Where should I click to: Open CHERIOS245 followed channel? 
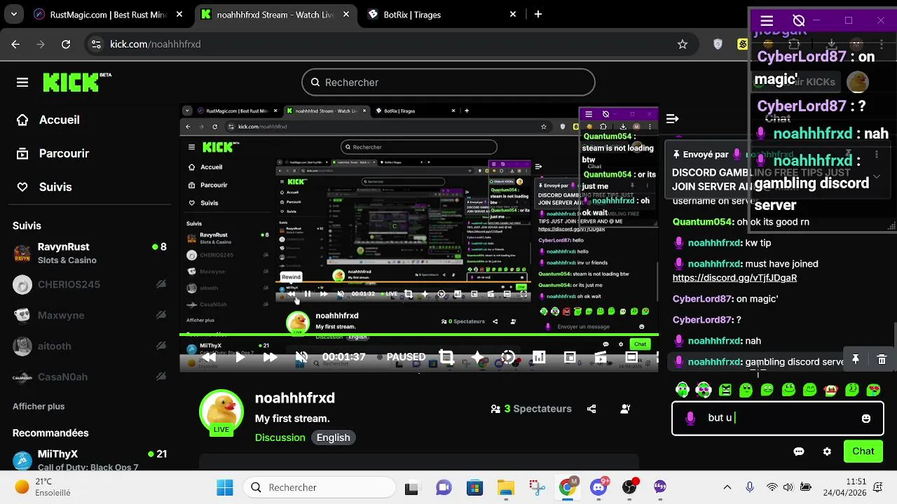point(89,284)
